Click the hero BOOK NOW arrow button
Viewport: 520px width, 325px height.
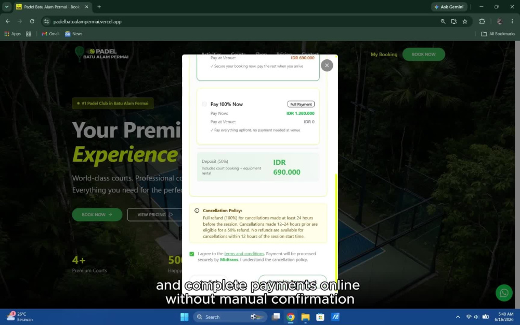point(97,215)
